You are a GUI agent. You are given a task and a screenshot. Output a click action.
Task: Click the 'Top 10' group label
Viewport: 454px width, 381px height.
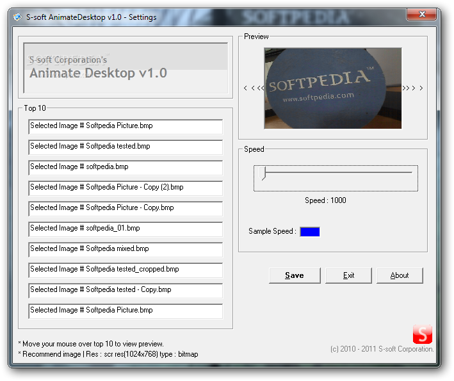[x=35, y=108]
